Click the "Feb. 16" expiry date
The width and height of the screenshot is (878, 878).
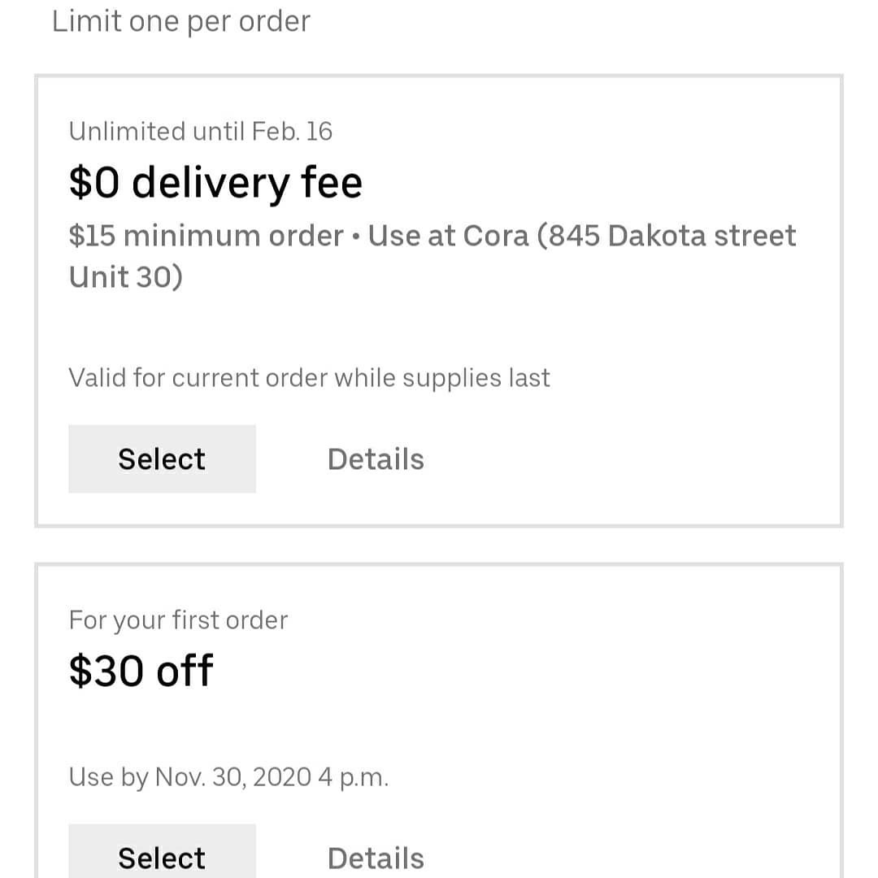tap(292, 131)
